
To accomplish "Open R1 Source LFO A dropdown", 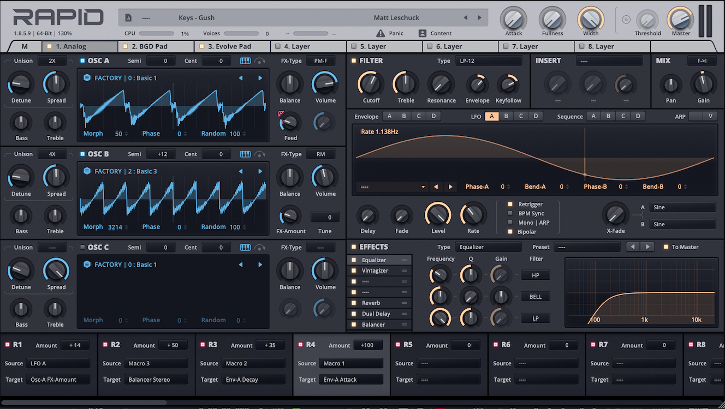I will (x=58, y=363).
